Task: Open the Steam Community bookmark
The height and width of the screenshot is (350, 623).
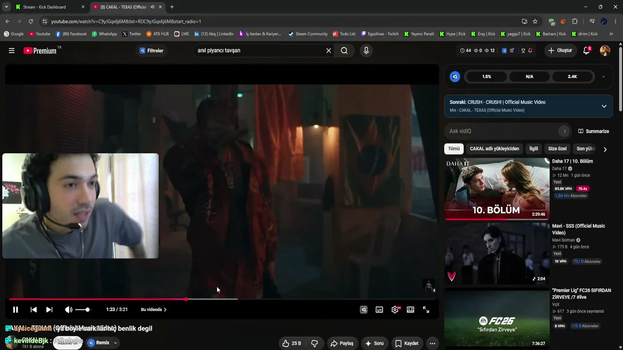Action: click(x=308, y=34)
